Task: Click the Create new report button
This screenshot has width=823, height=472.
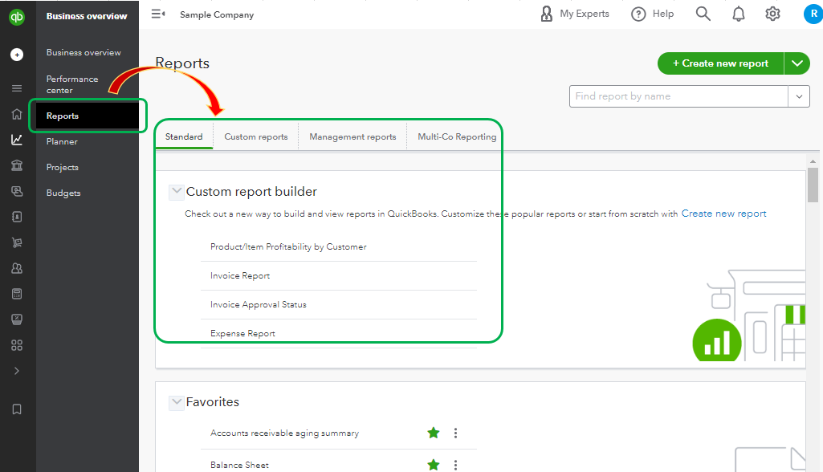Action: 721,63
